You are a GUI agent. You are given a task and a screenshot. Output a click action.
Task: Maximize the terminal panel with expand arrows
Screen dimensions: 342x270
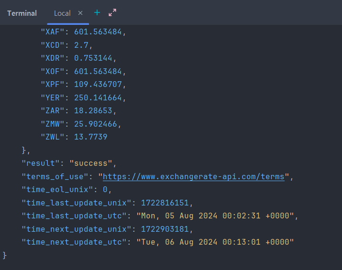point(112,12)
